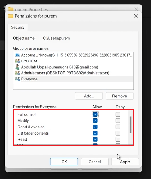151x179 pixels.
Task: Click the Everyone group icon
Action: pos(17,79)
